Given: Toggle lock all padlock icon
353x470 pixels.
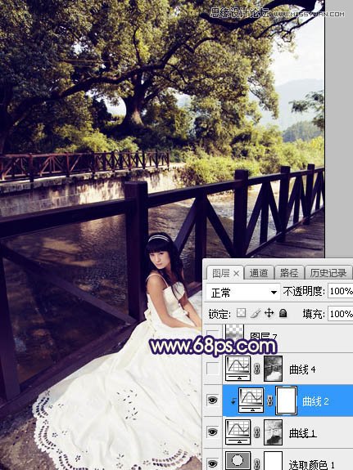Looking at the screenshot, I should tap(283, 314).
